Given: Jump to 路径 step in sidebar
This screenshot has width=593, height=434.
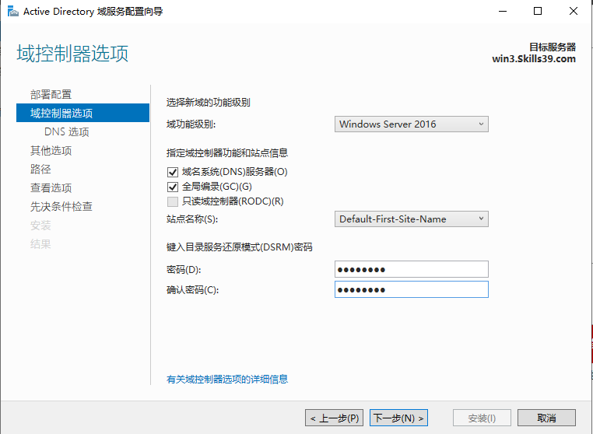Looking at the screenshot, I should [x=40, y=169].
